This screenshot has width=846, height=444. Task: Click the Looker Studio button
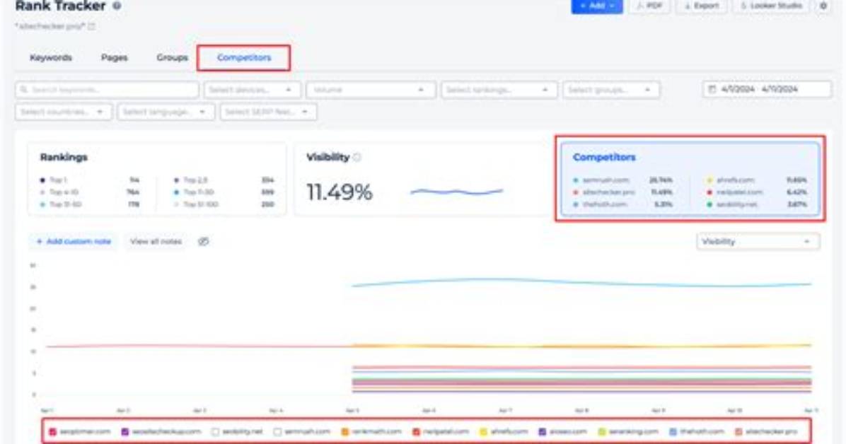coord(771,6)
